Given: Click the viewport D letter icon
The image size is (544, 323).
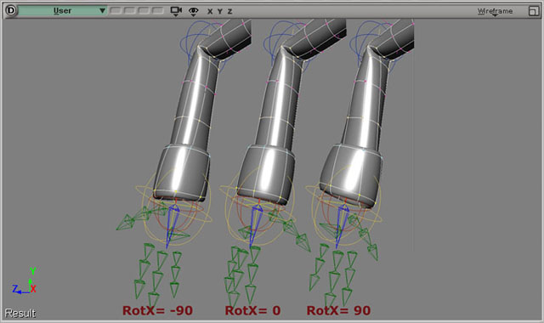Looking at the screenshot, I should pyautogui.click(x=11, y=10).
